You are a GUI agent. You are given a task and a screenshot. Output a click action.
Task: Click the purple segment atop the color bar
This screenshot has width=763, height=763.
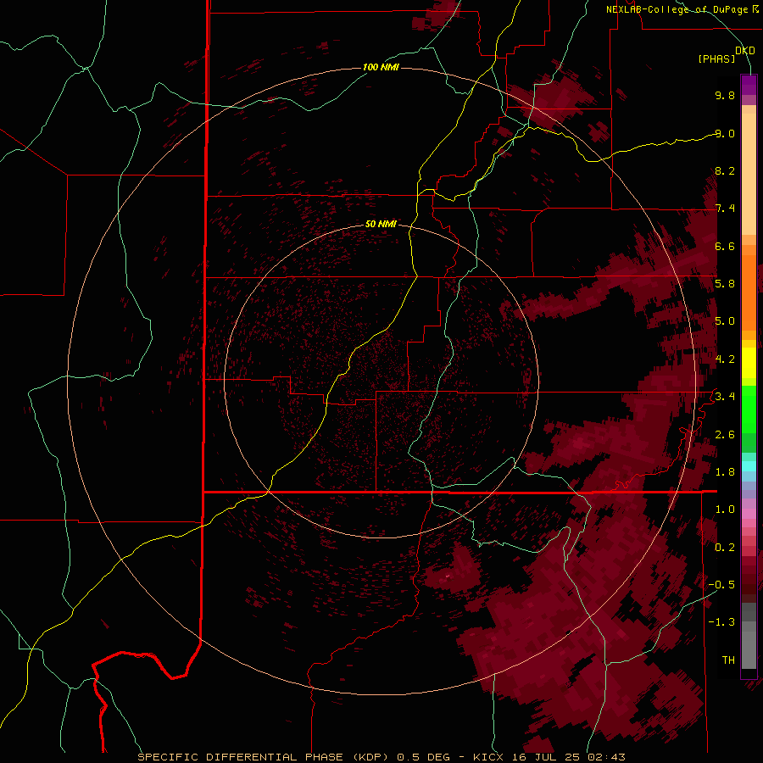coord(749,85)
